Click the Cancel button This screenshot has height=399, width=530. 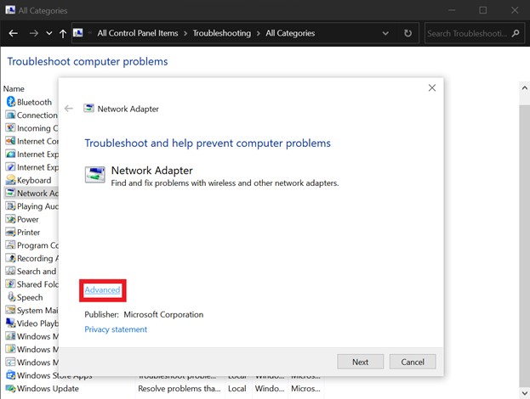[413, 362]
